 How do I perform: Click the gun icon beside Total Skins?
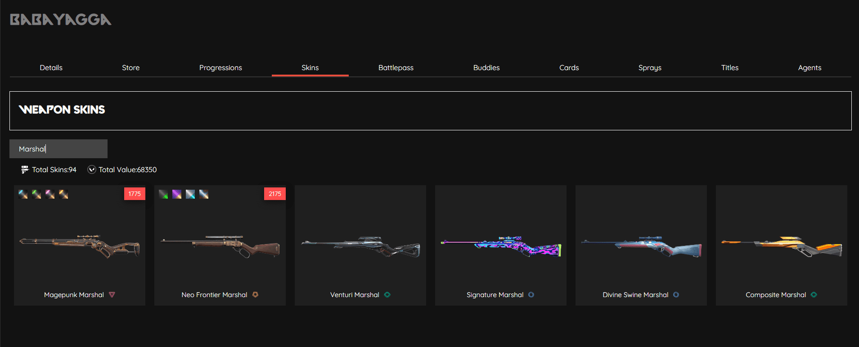click(25, 170)
